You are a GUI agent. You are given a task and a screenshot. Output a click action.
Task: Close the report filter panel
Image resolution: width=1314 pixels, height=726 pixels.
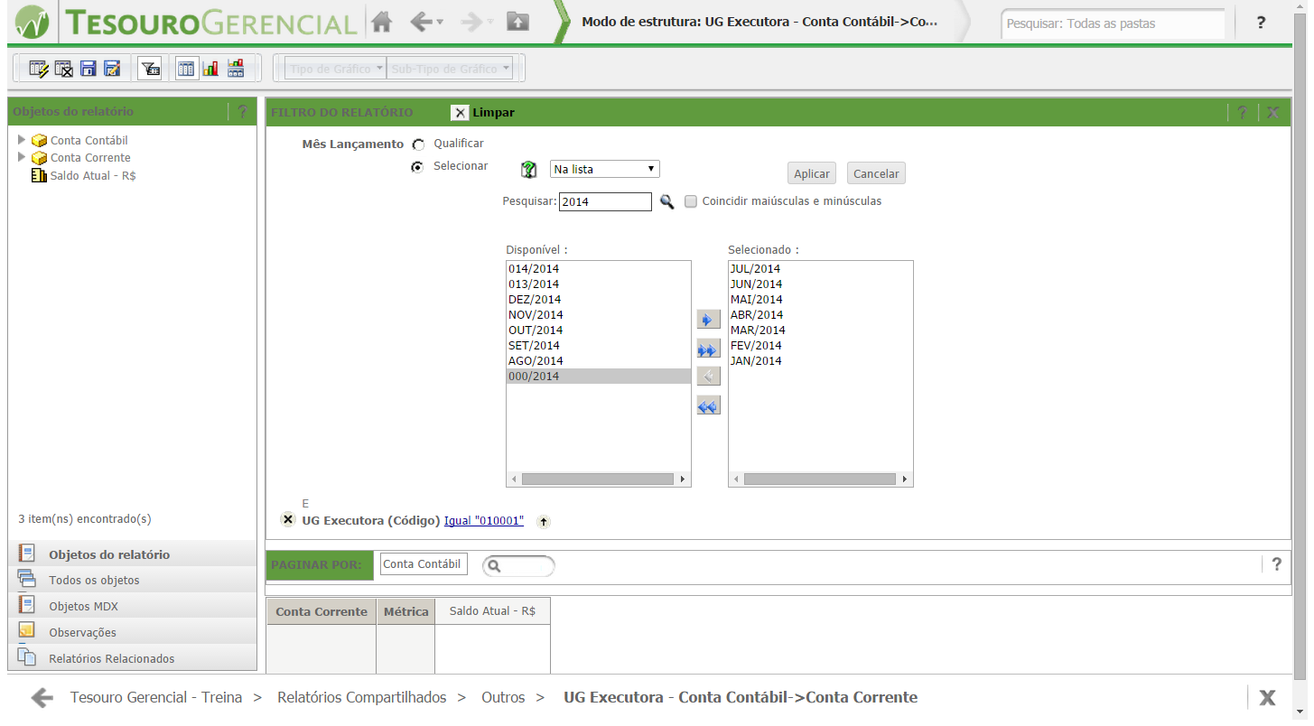coord(1272,112)
